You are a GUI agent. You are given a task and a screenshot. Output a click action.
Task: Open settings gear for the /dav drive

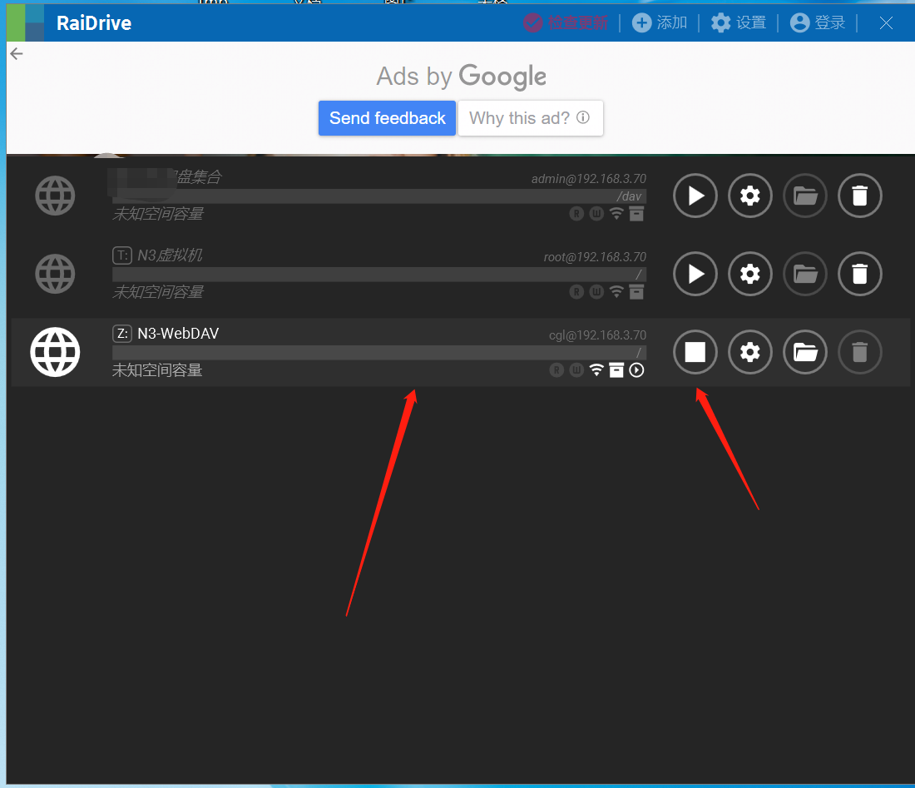click(x=749, y=196)
